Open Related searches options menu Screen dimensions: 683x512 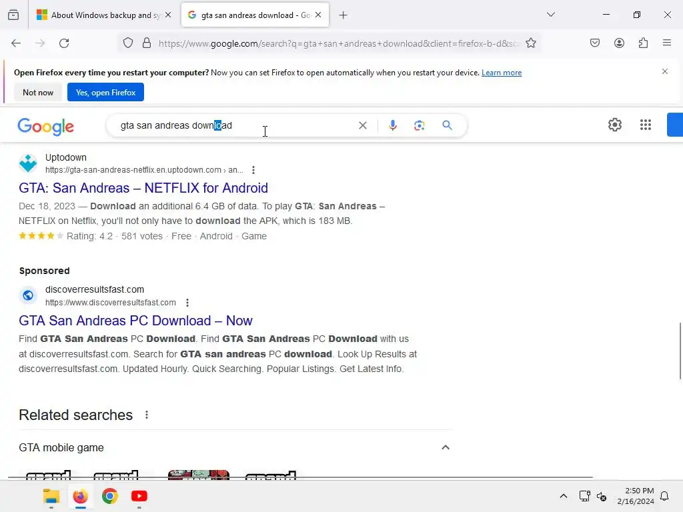click(x=147, y=415)
